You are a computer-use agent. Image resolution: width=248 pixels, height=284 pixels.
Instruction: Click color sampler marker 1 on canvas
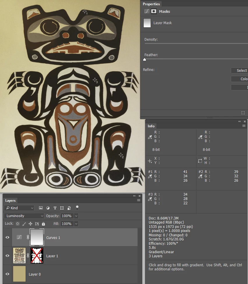(85, 11)
